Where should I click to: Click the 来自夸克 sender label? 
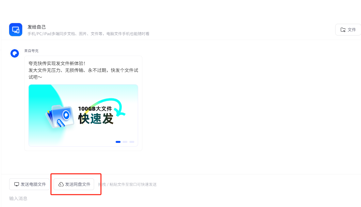(x=31, y=51)
